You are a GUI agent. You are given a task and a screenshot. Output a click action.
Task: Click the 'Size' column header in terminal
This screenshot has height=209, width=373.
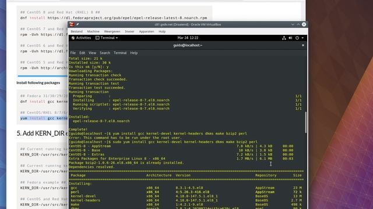pyautogui.click(x=297, y=175)
